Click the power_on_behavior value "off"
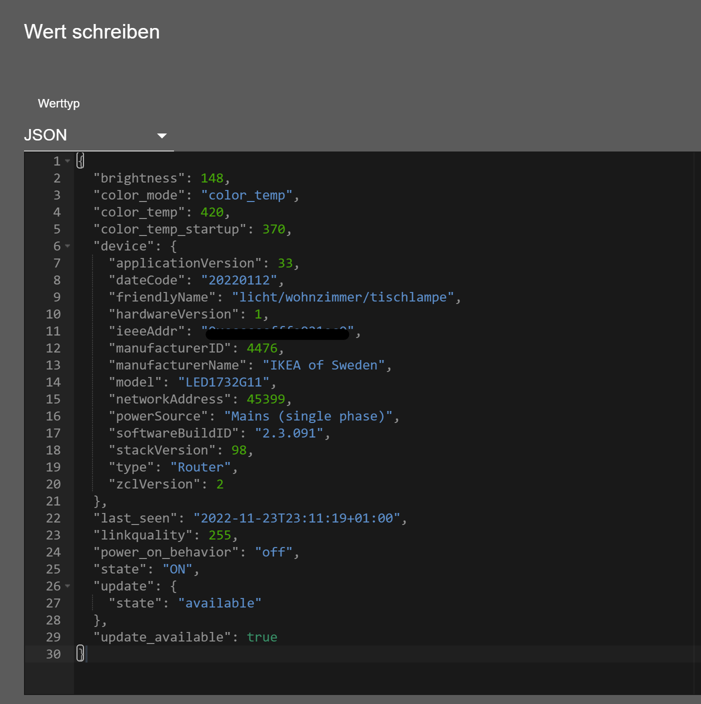The height and width of the screenshot is (704, 701). (x=273, y=552)
